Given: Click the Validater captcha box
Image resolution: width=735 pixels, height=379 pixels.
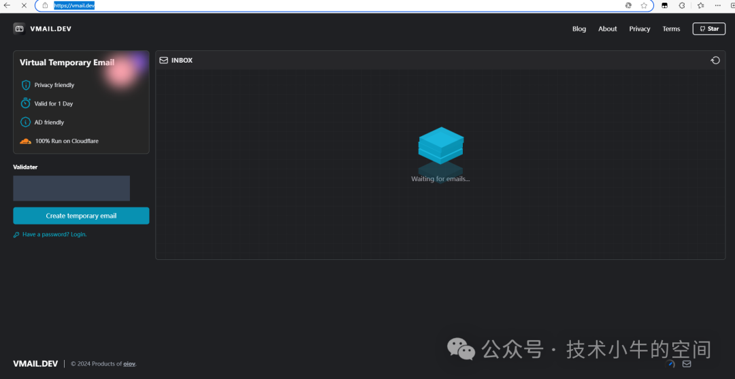Looking at the screenshot, I should coord(71,188).
